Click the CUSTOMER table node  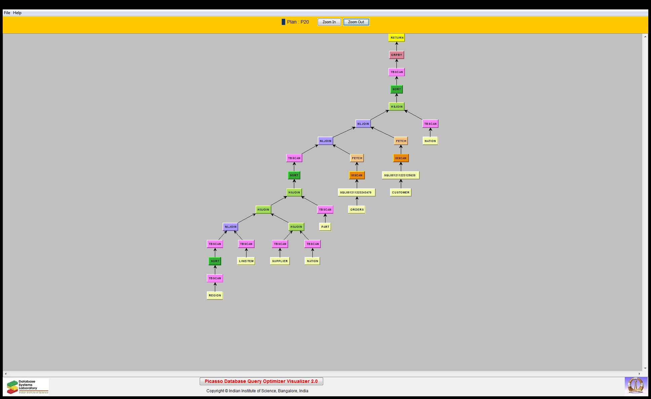pos(400,192)
